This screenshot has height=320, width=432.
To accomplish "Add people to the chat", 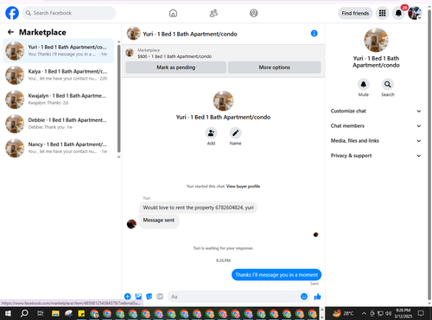I will [x=211, y=133].
